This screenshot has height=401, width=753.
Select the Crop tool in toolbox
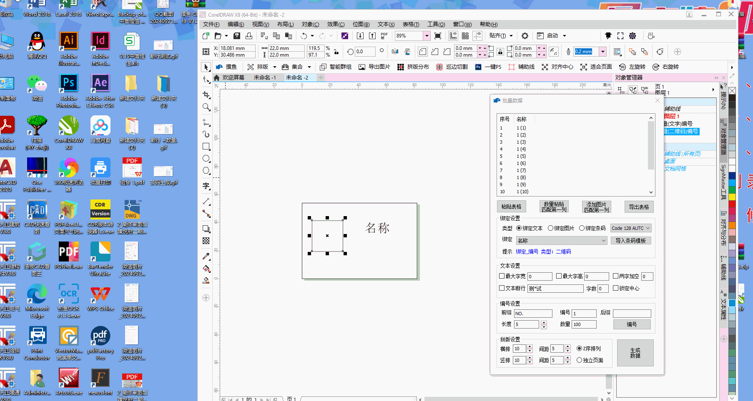(x=206, y=95)
